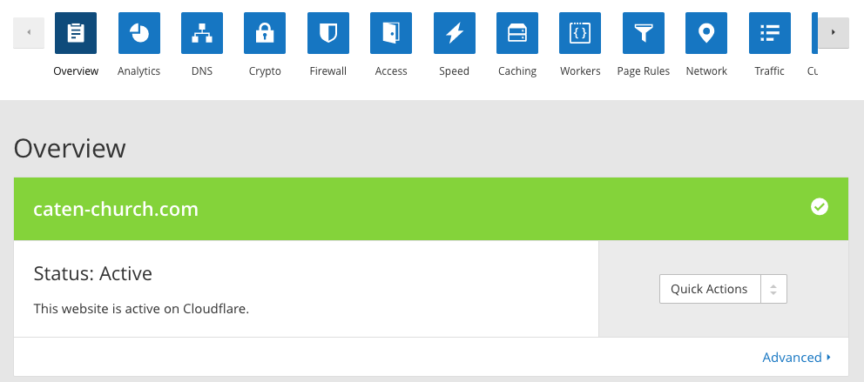The height and width of the screenshot is (382, 864).
Task: Open the Page Rules funnel icon
Action: coord(644,33)
